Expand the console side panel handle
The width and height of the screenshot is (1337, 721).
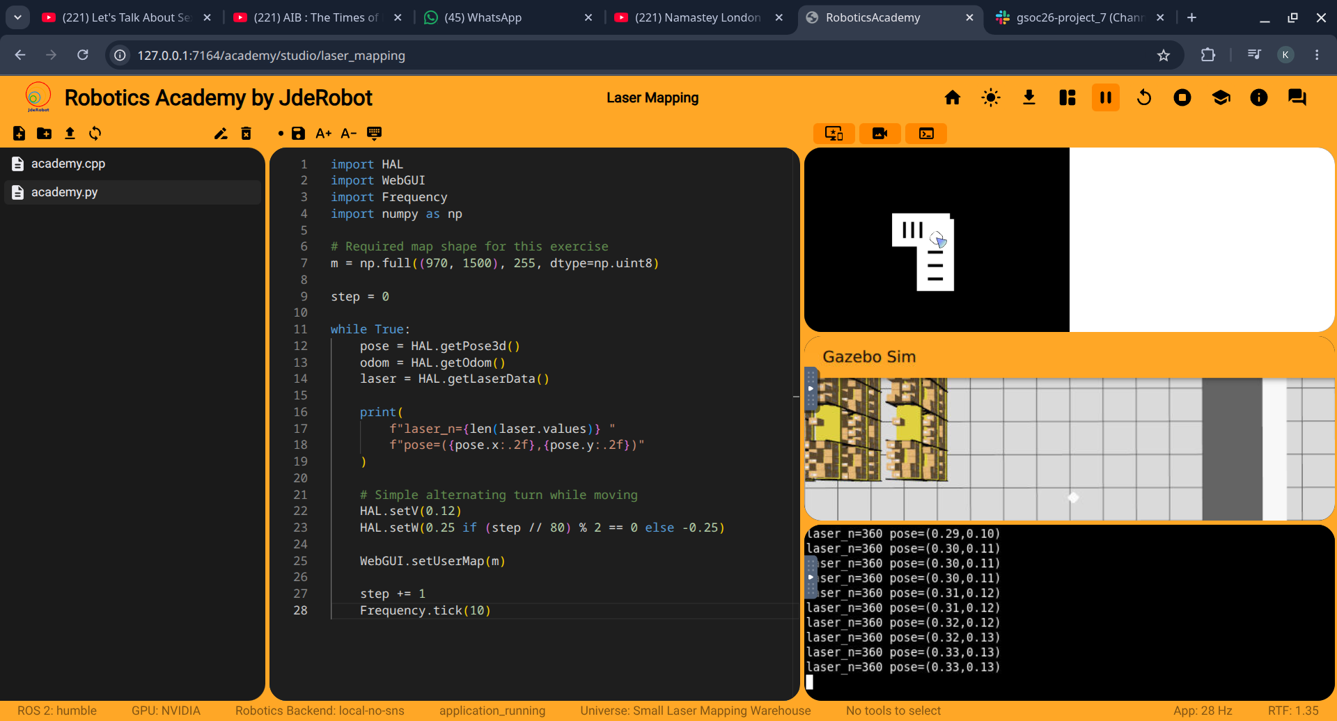coord(811,577)
